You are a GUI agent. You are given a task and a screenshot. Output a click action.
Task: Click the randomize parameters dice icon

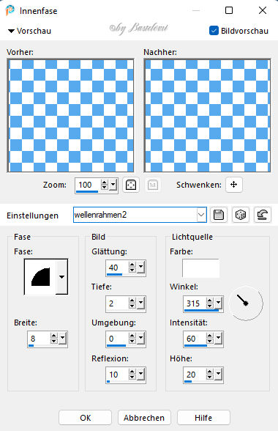click(x=241, y=215)
